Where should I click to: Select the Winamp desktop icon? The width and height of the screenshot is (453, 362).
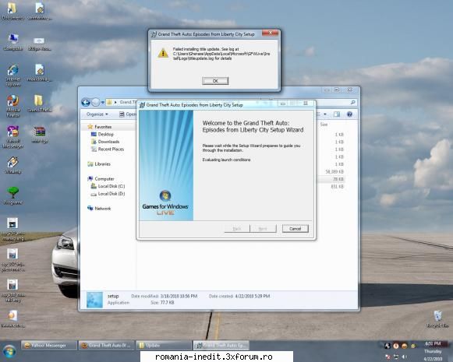(13, 165)
